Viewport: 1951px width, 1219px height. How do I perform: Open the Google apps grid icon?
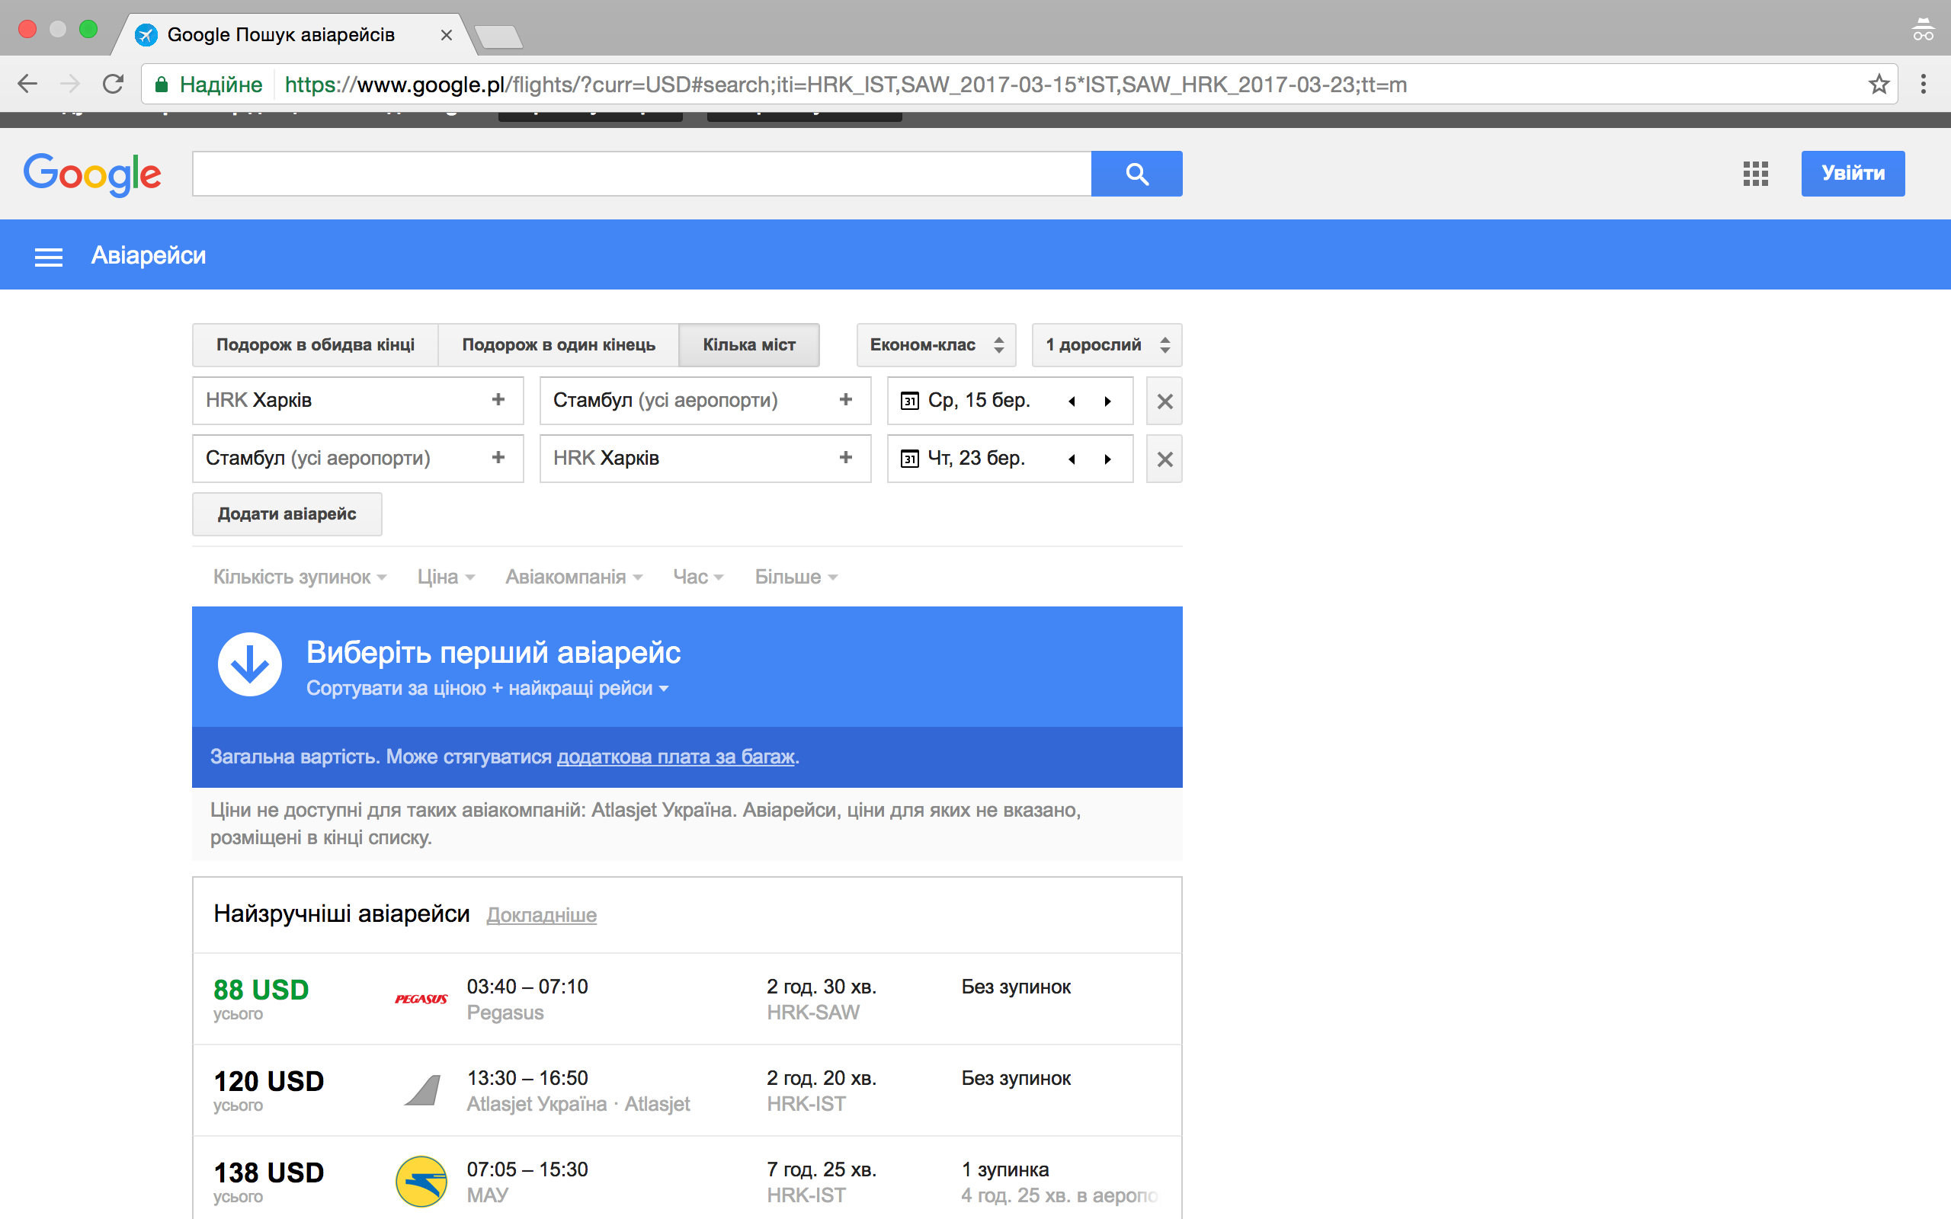(x=1754, y=174)
